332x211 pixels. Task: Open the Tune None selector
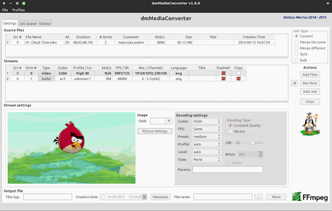(x=207, y=160)
